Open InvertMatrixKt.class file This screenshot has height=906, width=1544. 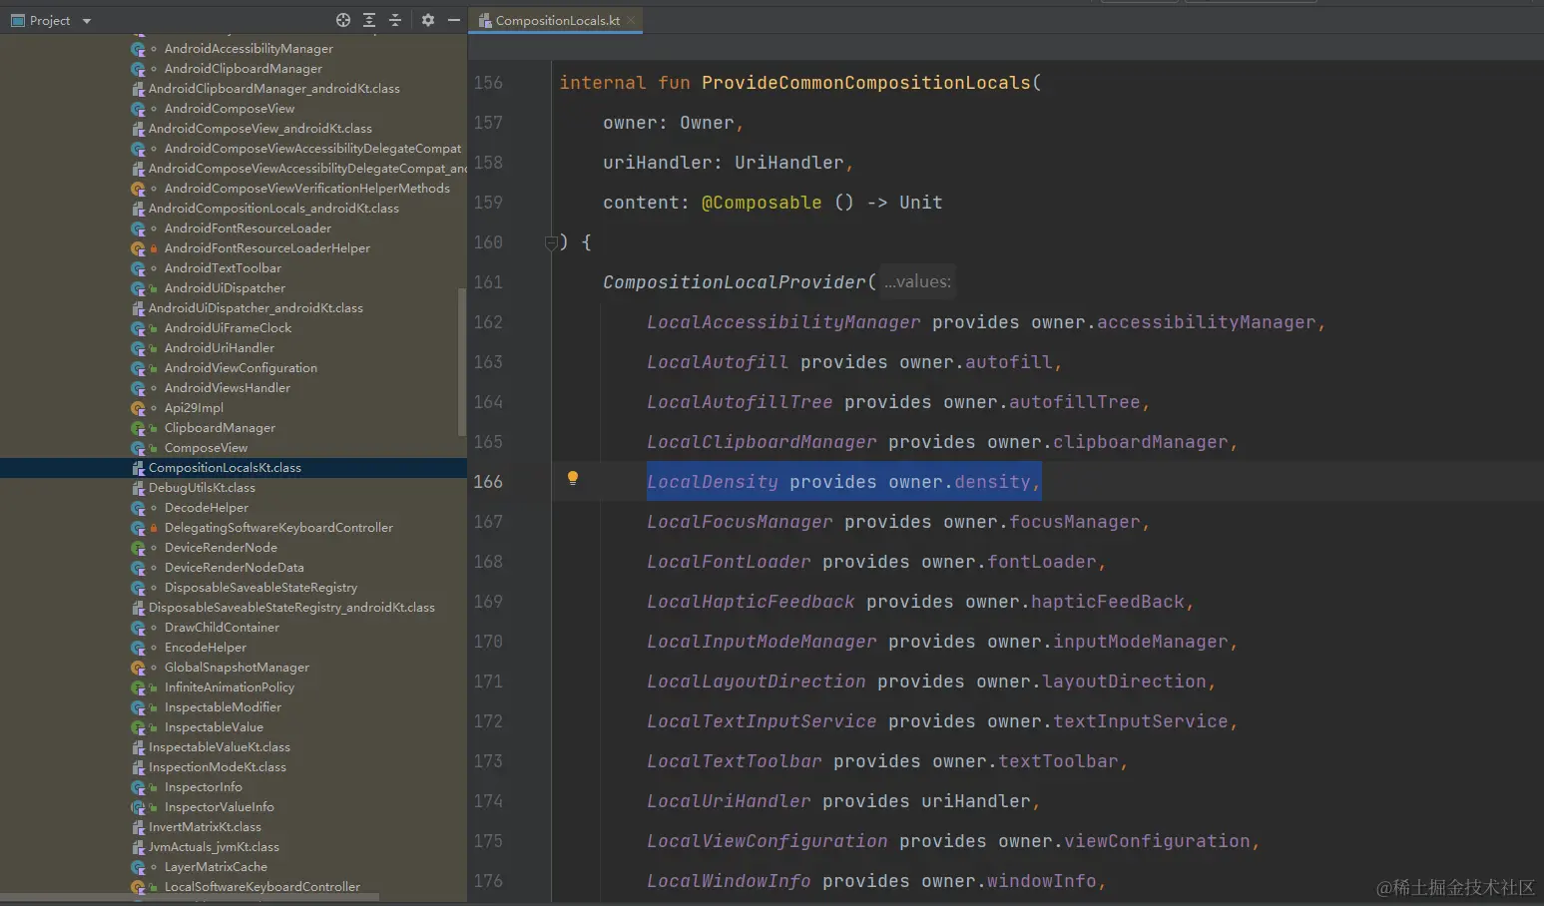tap(205, 827)
